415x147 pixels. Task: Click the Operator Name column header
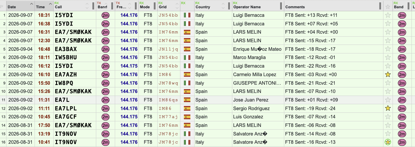tap(247, 7)
